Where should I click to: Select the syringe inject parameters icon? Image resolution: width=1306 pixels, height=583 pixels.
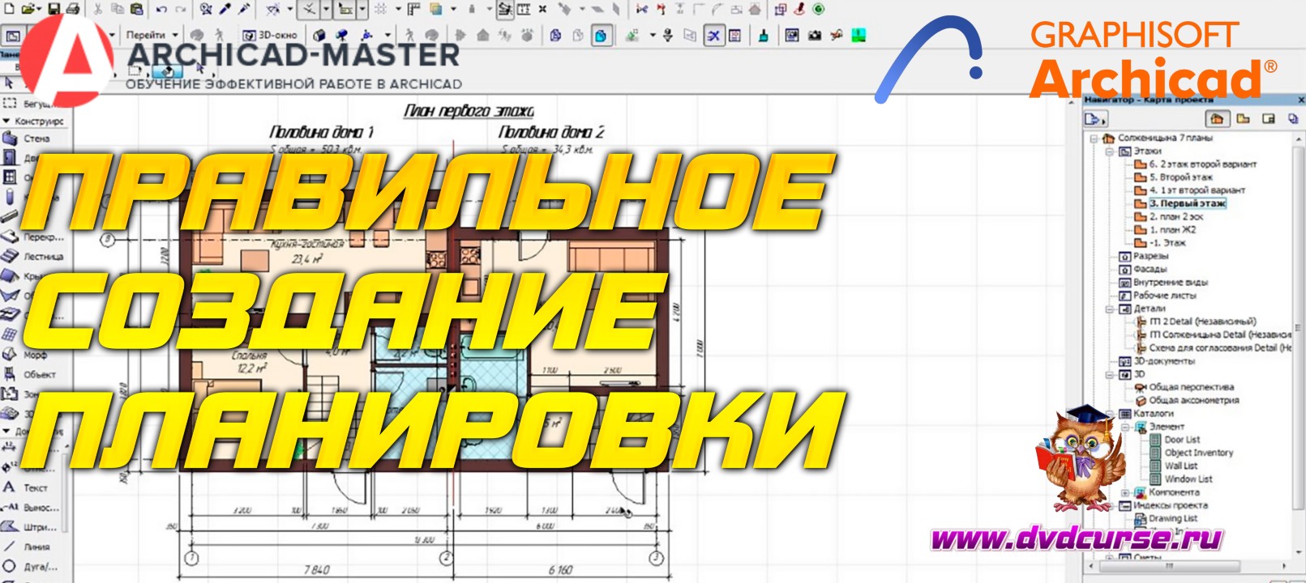pos(244,9)
